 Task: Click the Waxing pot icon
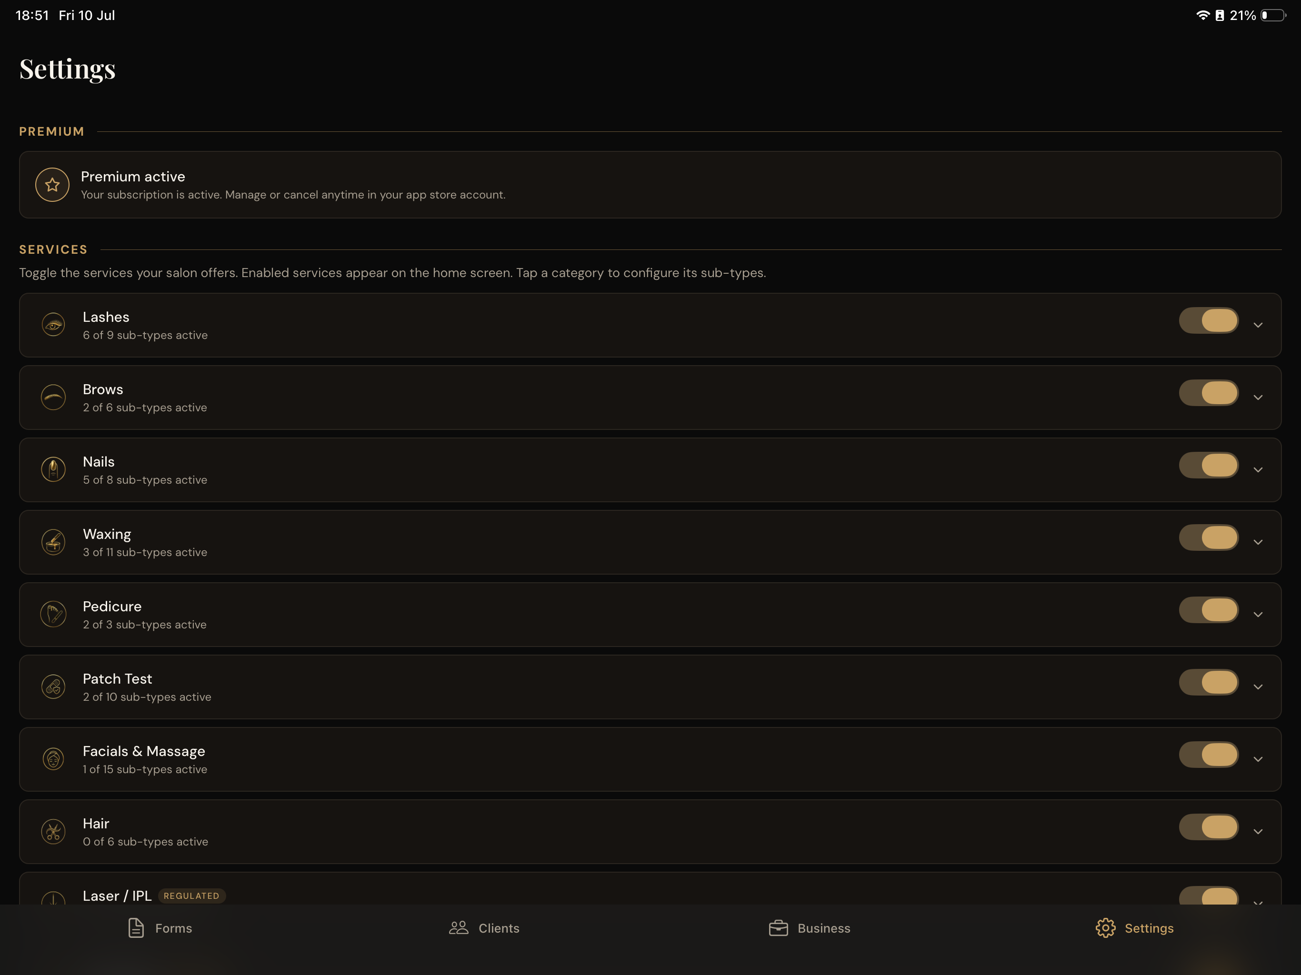click(53, 542)
